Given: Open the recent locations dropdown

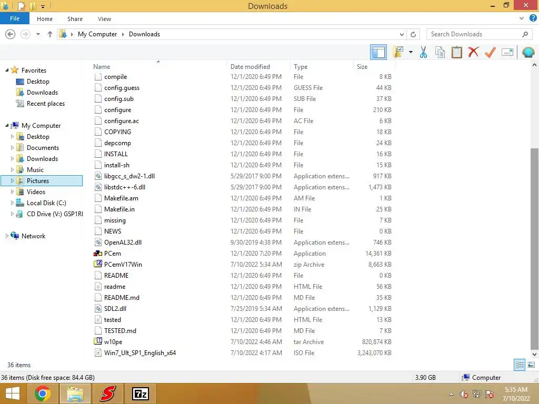Looking at the screenshot, I should [x=38, y=34].
